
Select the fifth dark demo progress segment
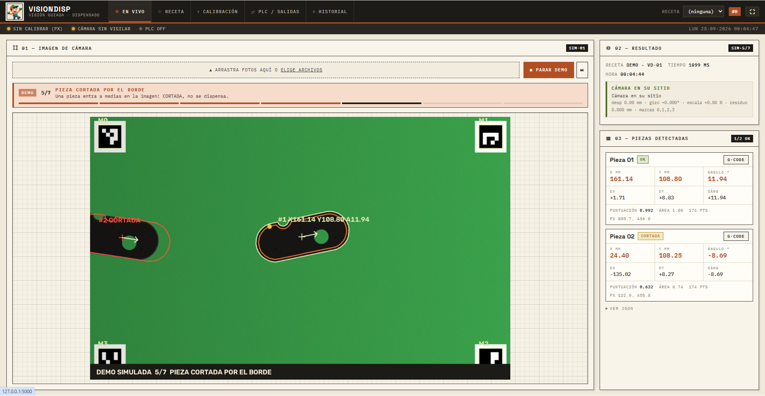tap(382, 103)
